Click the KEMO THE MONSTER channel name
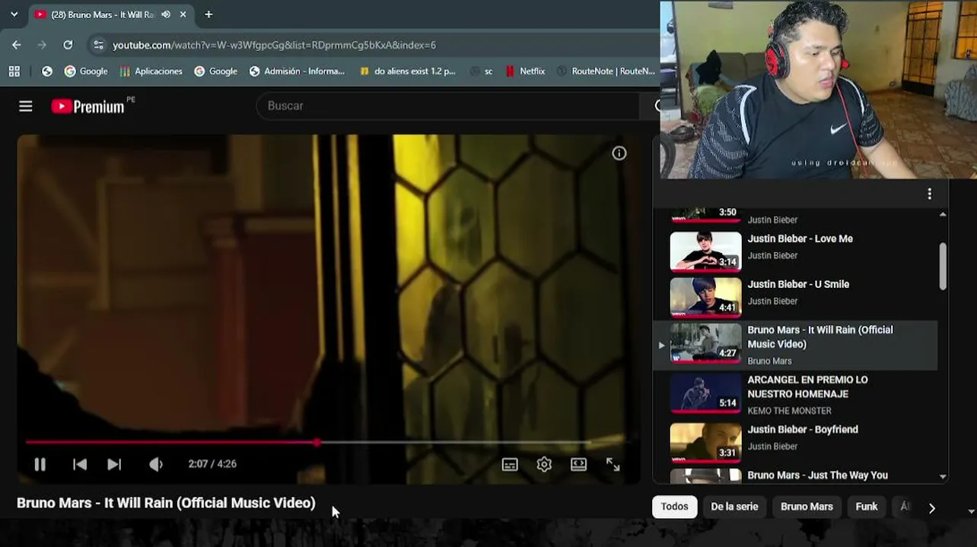The width and height of the screenshot is (977, 547). click(789, 411)
